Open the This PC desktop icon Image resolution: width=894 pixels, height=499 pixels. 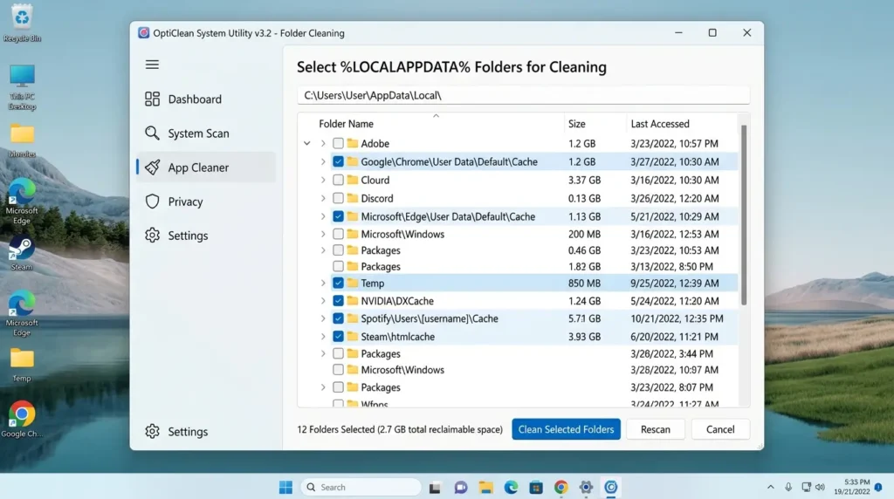pyautogui.click(x=22, y=87)
